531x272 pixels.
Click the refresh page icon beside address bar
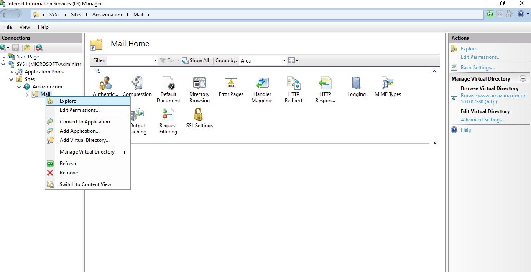pyautogui.click(x=490, y=14)
